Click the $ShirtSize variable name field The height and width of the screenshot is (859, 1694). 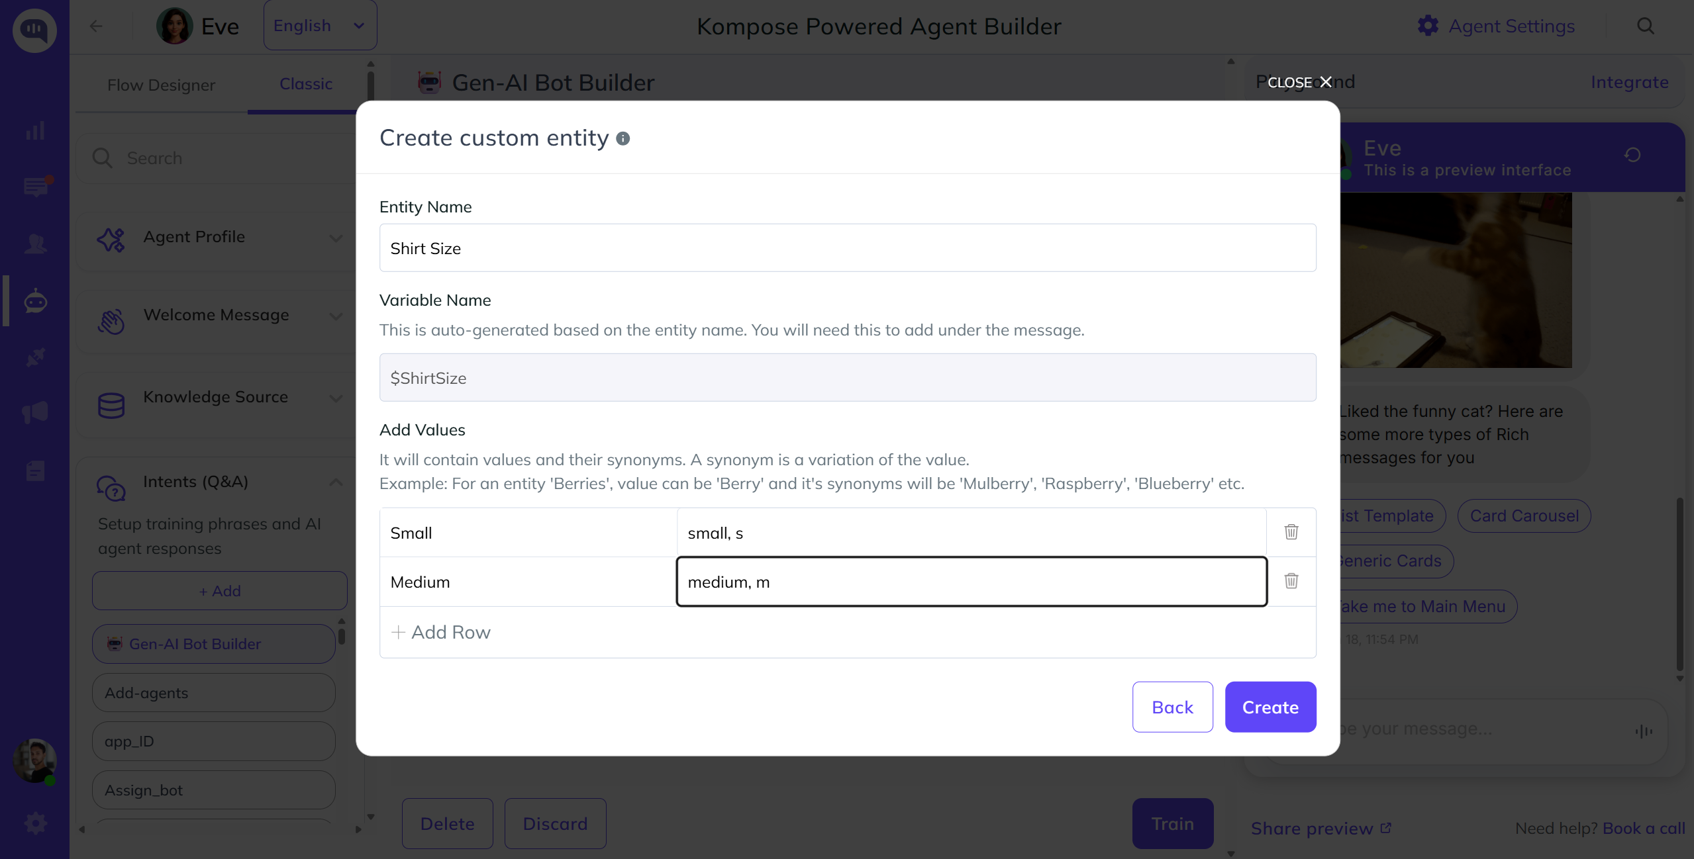coord(848,378)
